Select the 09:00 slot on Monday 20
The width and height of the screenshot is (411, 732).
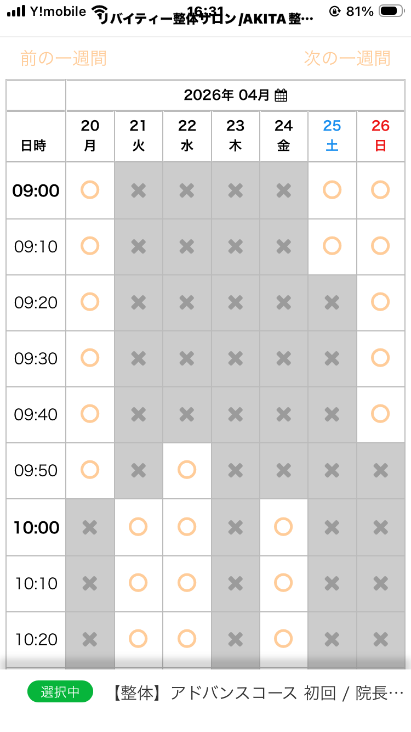coord(90,190)
